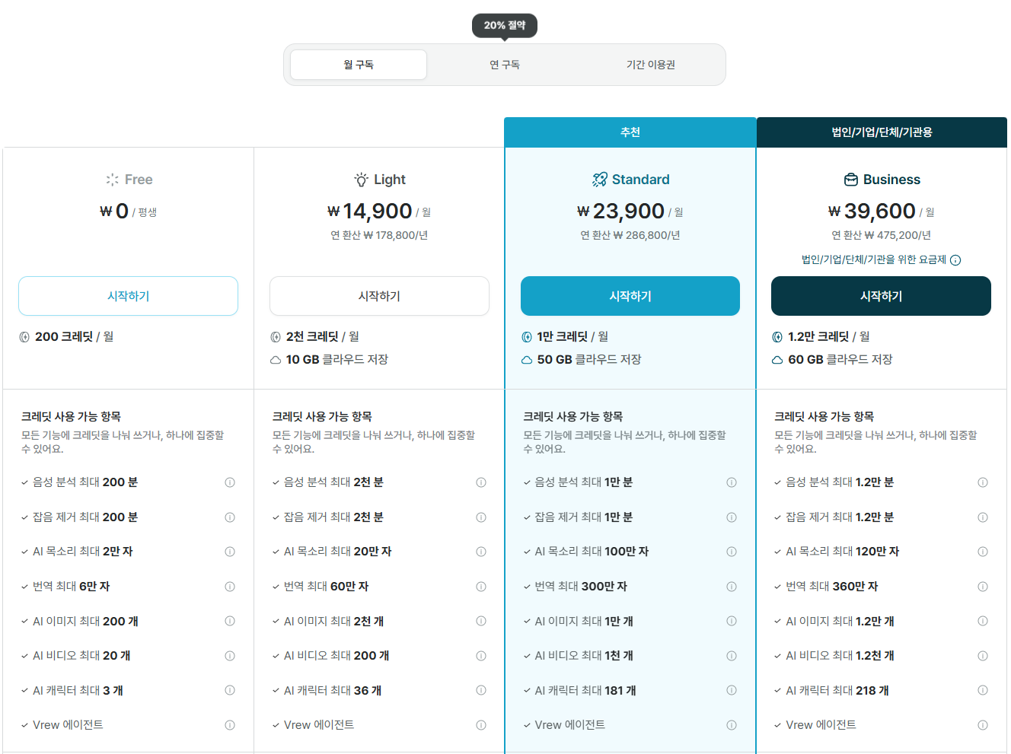Click 1.2만 크레딧 / 월 text

point(829,336)
